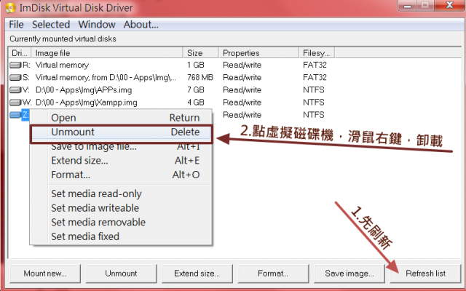Select the S: drive disk icon
The height and width of the screenshot is (291, 466).
coord(15,78)
